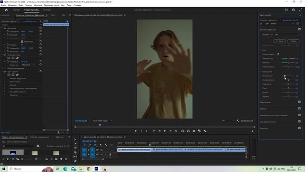Click the Extract button
The width and height of the screenshot is (305, 172).
(x=188, y=131)
